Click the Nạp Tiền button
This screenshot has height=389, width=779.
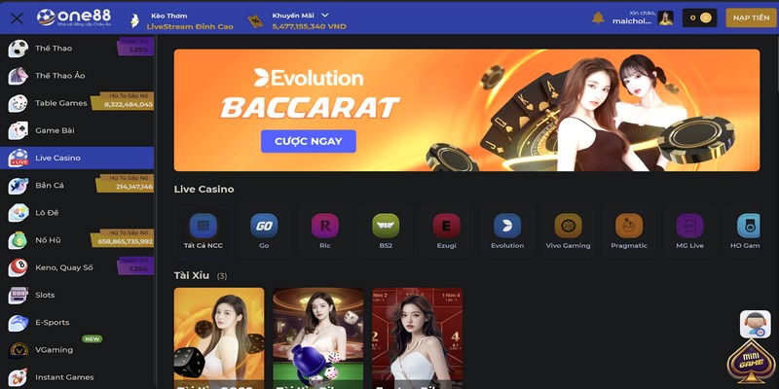coord(751,18)
